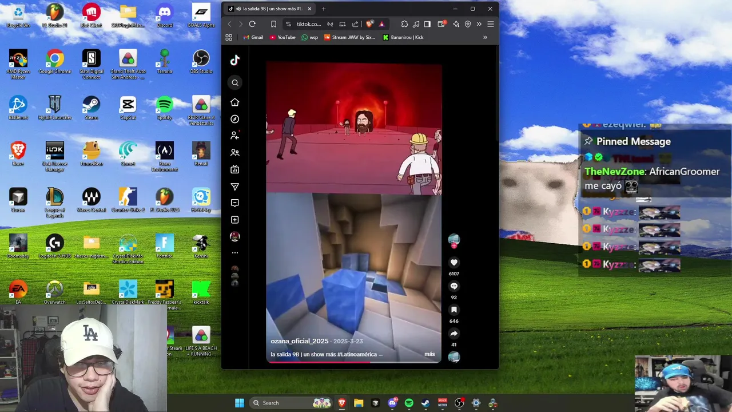Go to TikTok Home (For You) icon
This screenshot has height=412, width=732.
(x=235, y=102)
